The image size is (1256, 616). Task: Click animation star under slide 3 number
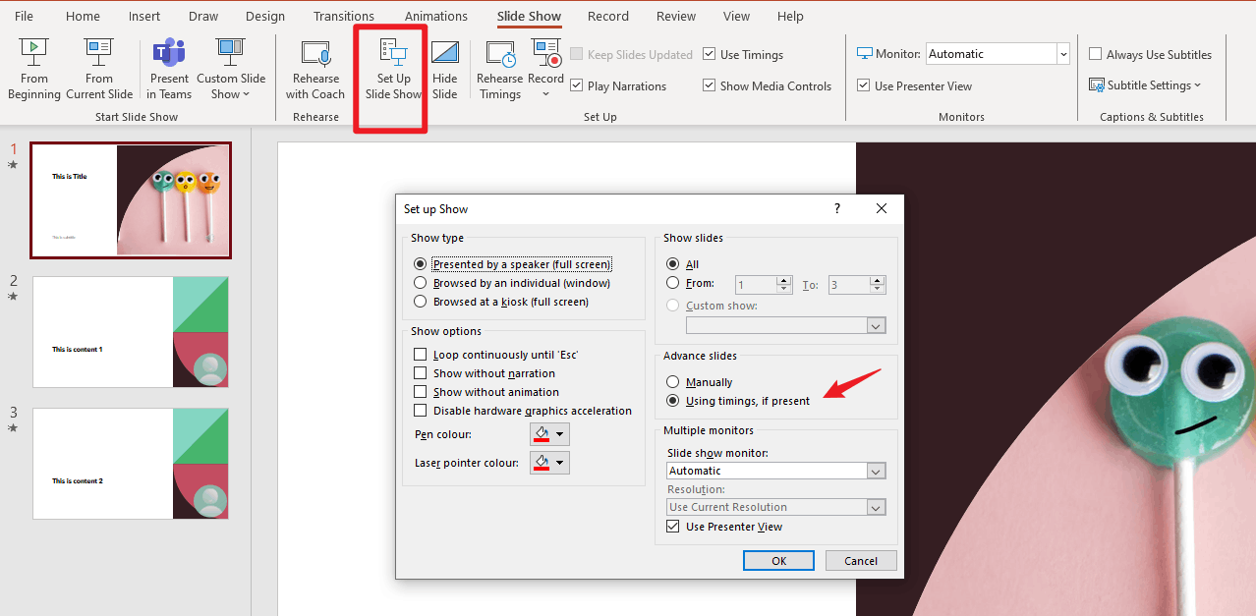pos(13,427)
